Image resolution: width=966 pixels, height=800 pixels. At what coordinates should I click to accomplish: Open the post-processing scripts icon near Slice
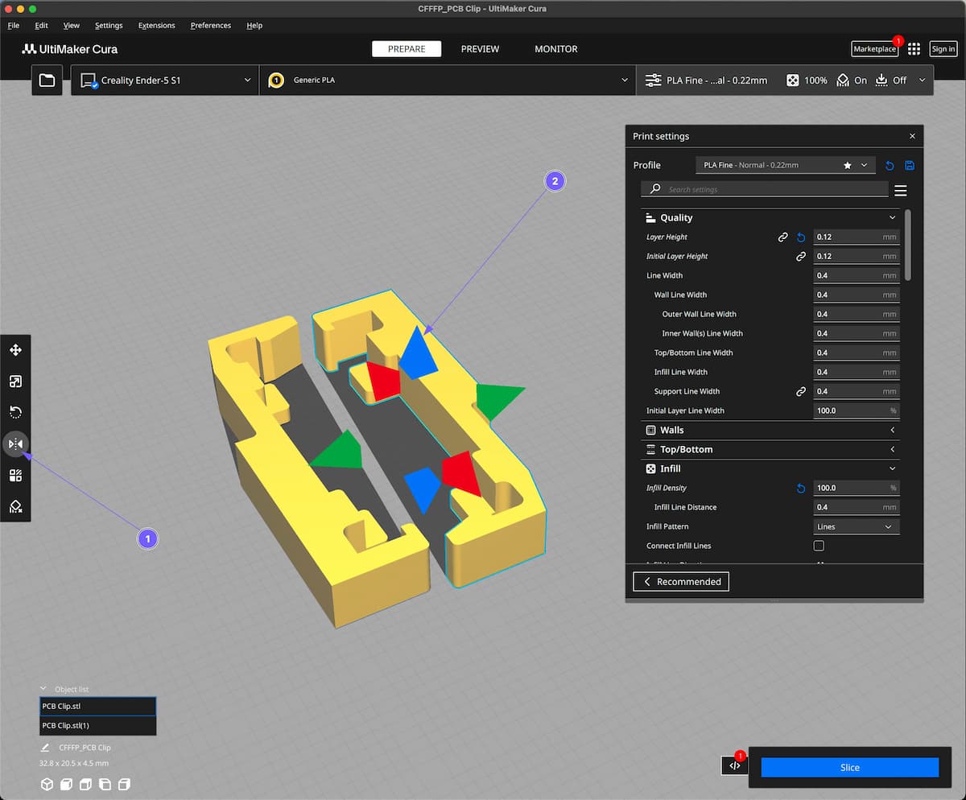point(734,765)
